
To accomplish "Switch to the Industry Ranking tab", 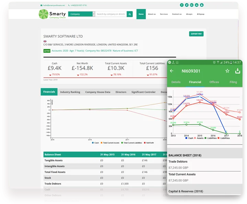I will click(70, 92).
